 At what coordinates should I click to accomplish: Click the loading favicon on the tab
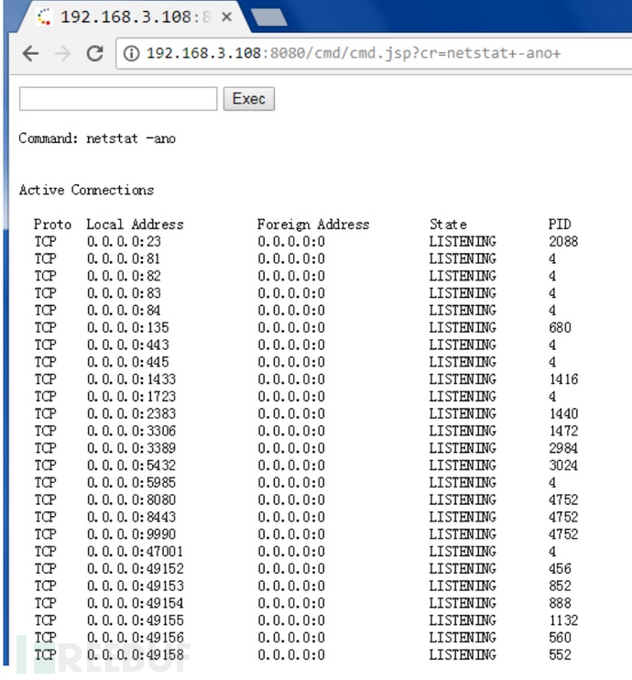[44, 17]
